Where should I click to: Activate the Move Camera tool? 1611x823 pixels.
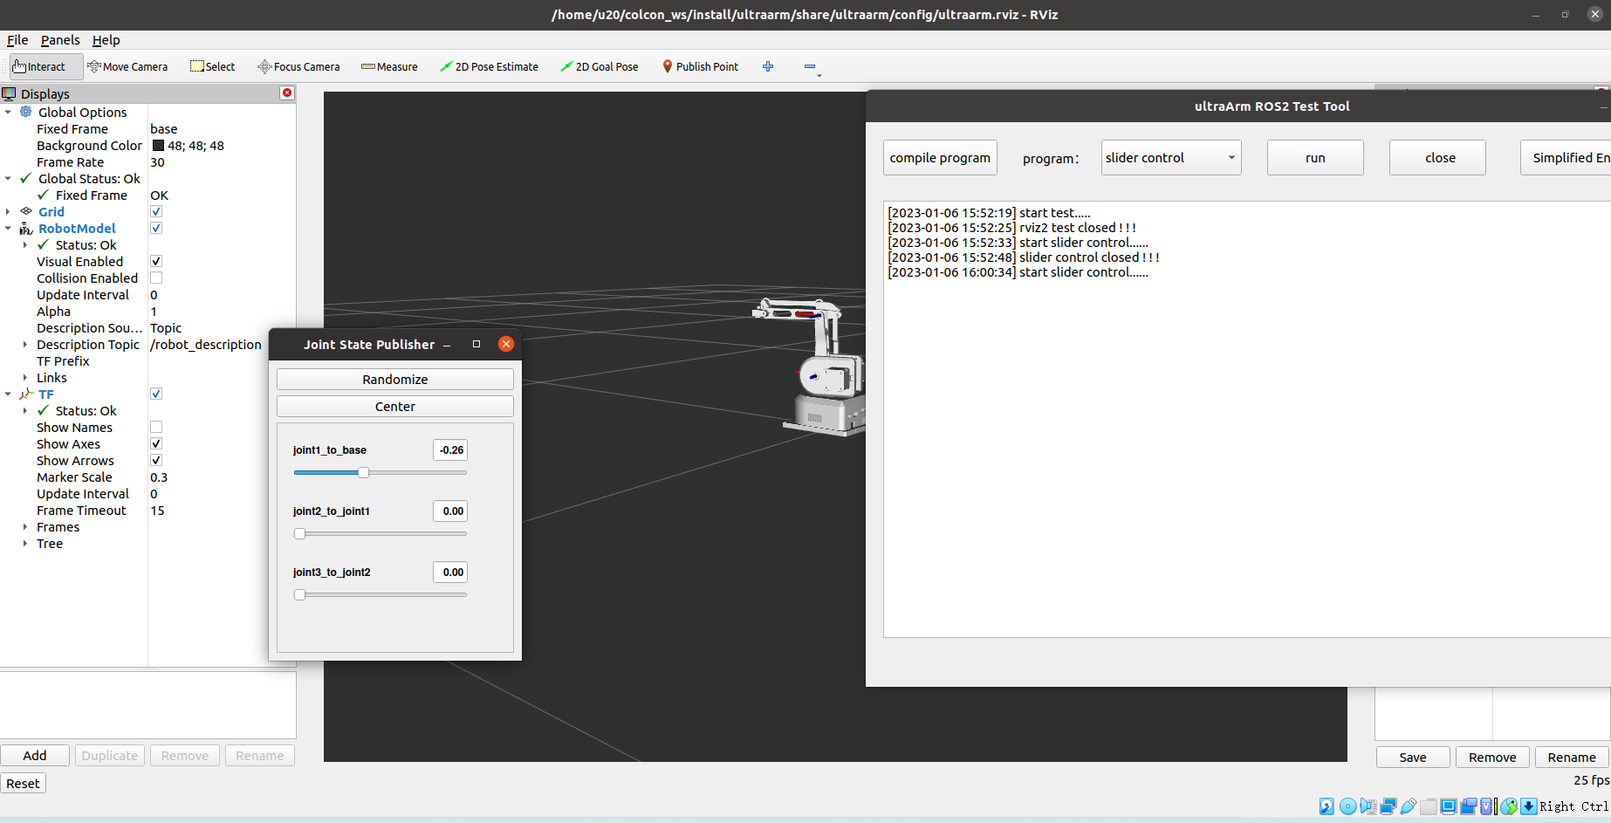pyautogui.click(x=127, y=66)
